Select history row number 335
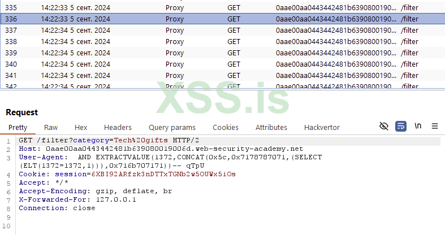Screen dimensions: 445x235 pyautogui.click(x=223, y=8)
